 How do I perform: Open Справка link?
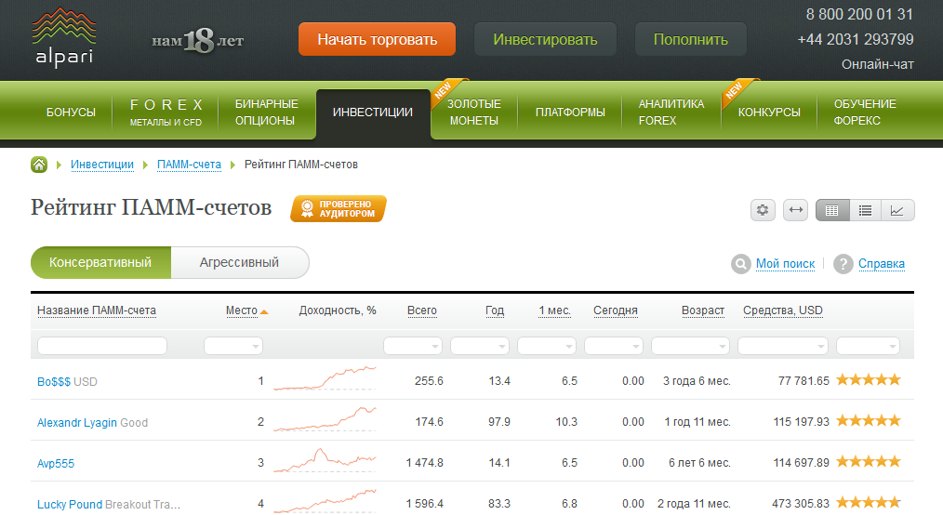(882, 264)
